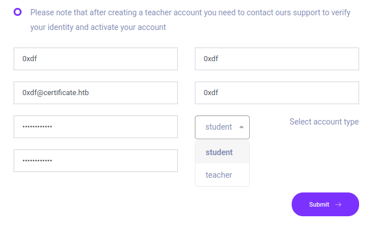Focus the 0xdf field beside the email field
Screen dimensions: 371x227
[277, 93]
